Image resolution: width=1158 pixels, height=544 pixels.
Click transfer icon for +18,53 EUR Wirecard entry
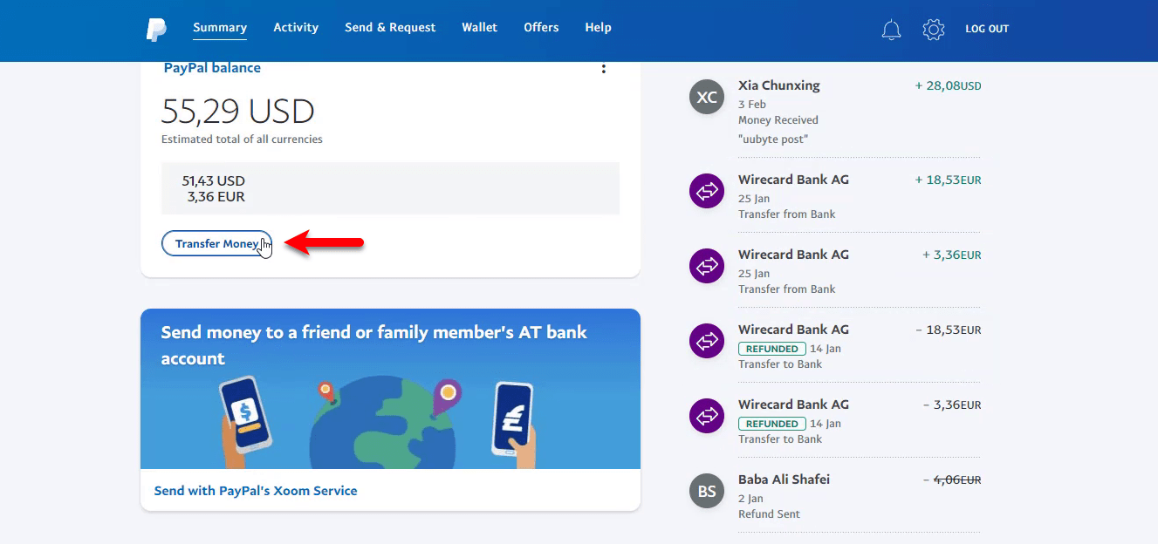pyautogui.click(x=707, y=190)
